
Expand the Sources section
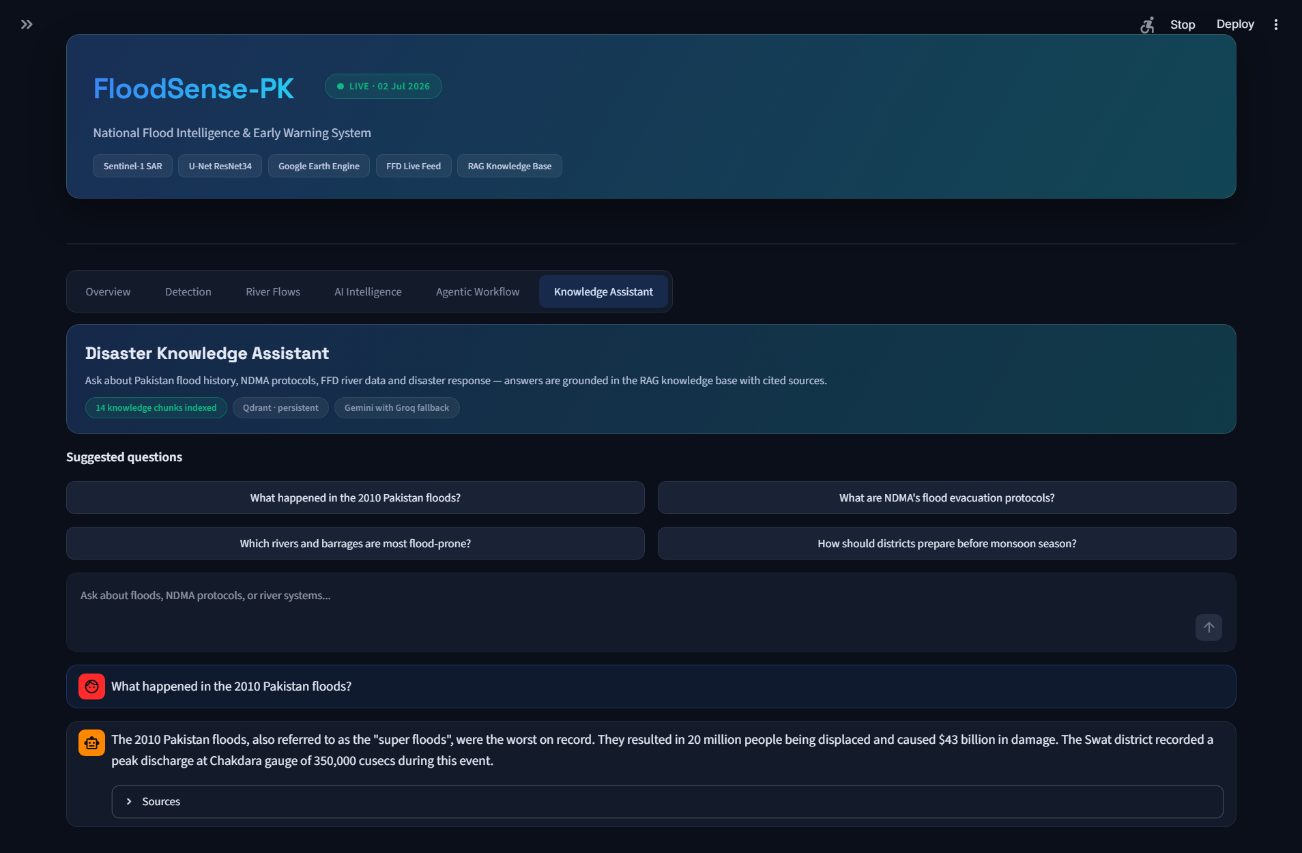click(x=667, y=802)
